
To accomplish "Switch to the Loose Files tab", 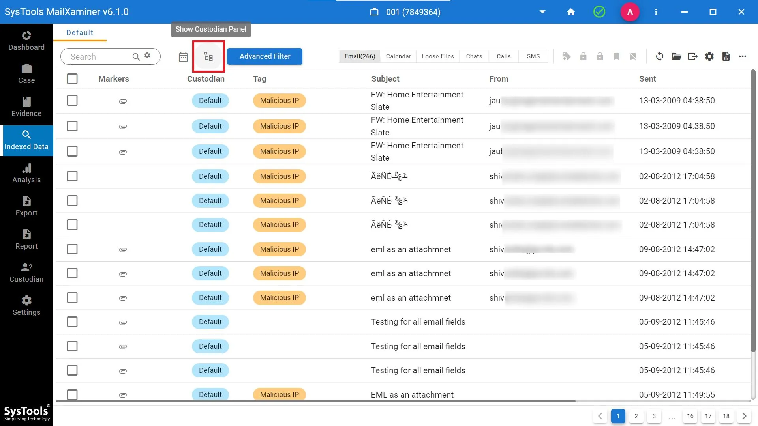I will tap(437, 56).
